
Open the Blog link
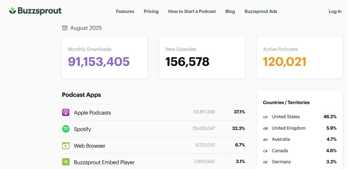[230, 11]
